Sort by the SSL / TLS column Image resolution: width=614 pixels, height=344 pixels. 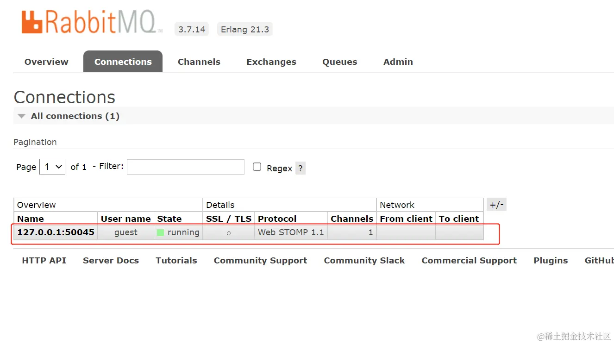[x=229, y=219]
